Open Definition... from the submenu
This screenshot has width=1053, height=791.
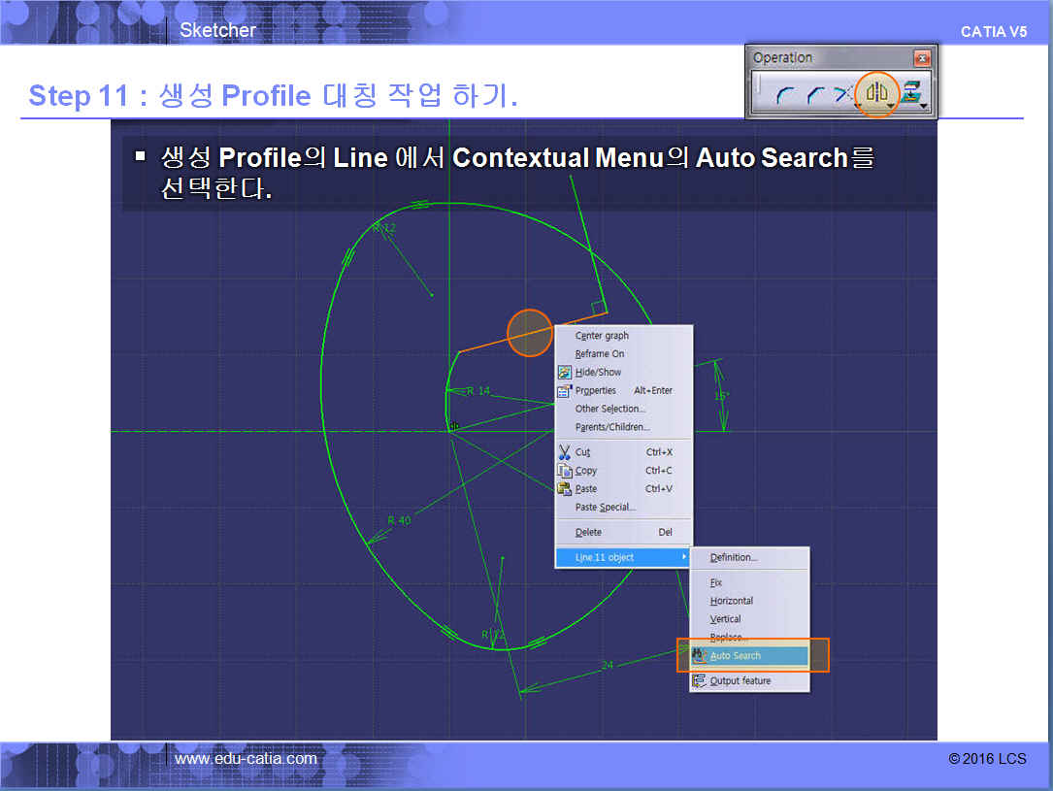click(733, 558)
